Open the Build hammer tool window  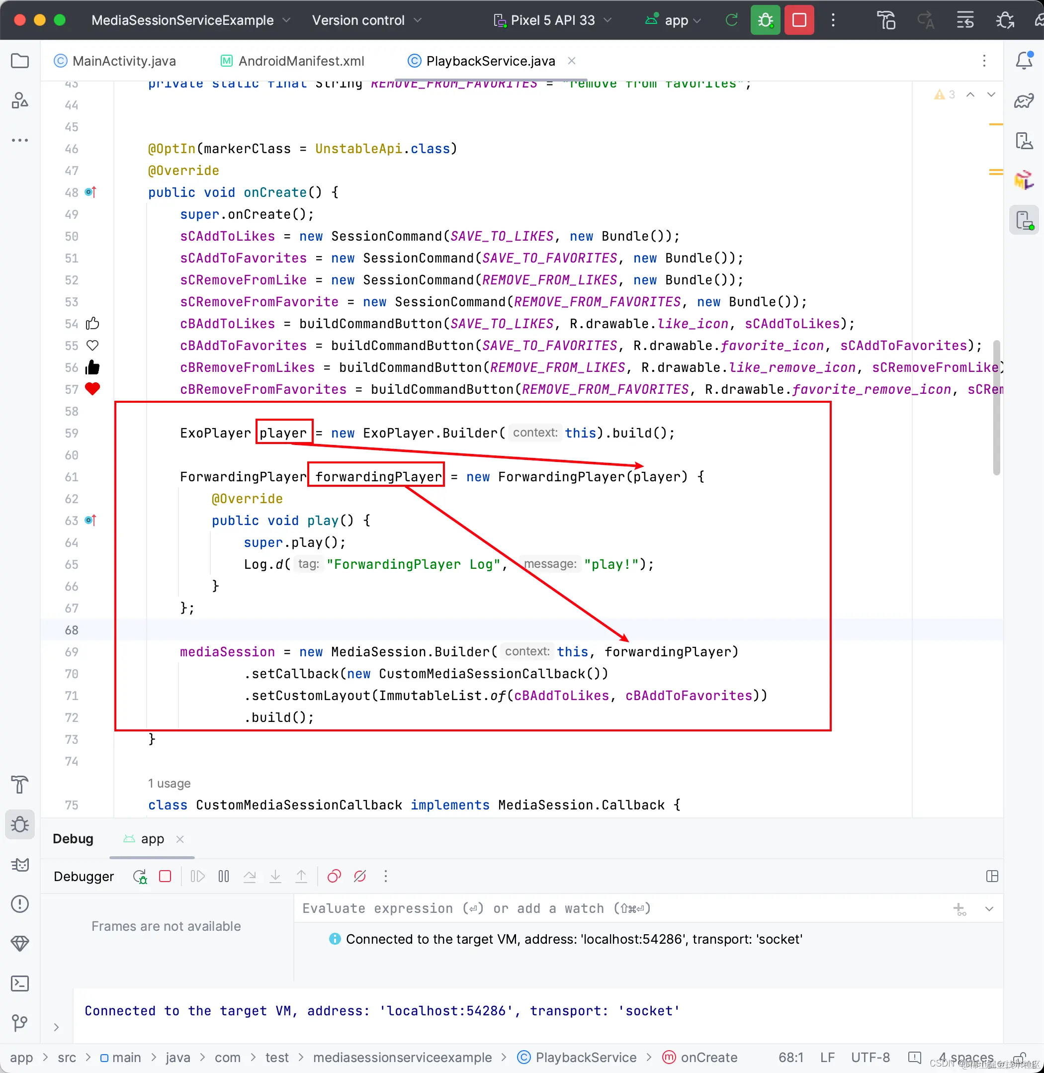[20, 785]
